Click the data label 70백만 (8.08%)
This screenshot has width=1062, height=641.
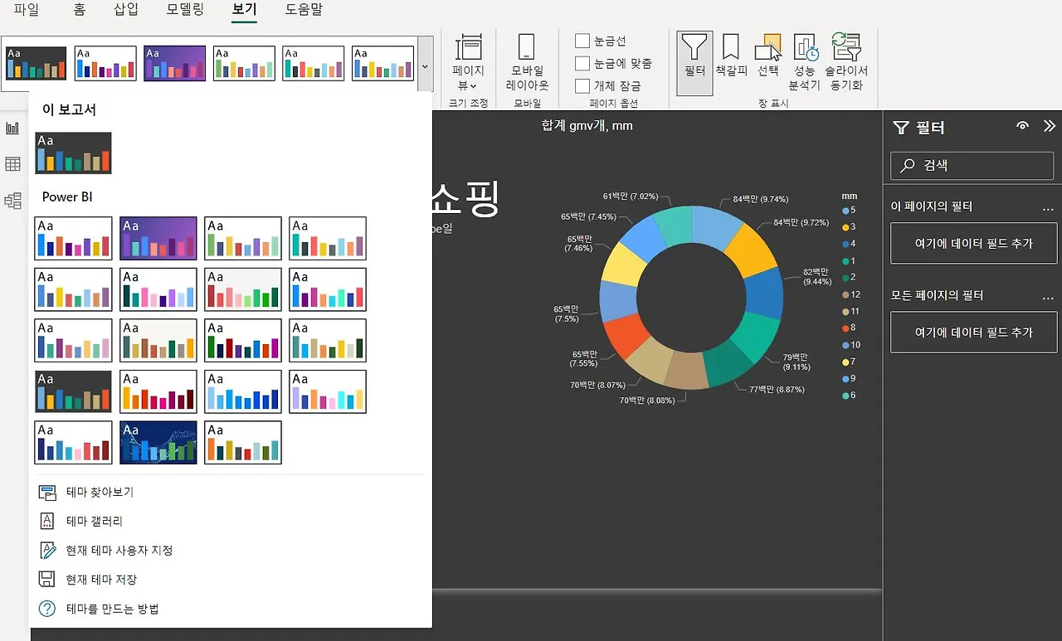[x=646, y=400]
